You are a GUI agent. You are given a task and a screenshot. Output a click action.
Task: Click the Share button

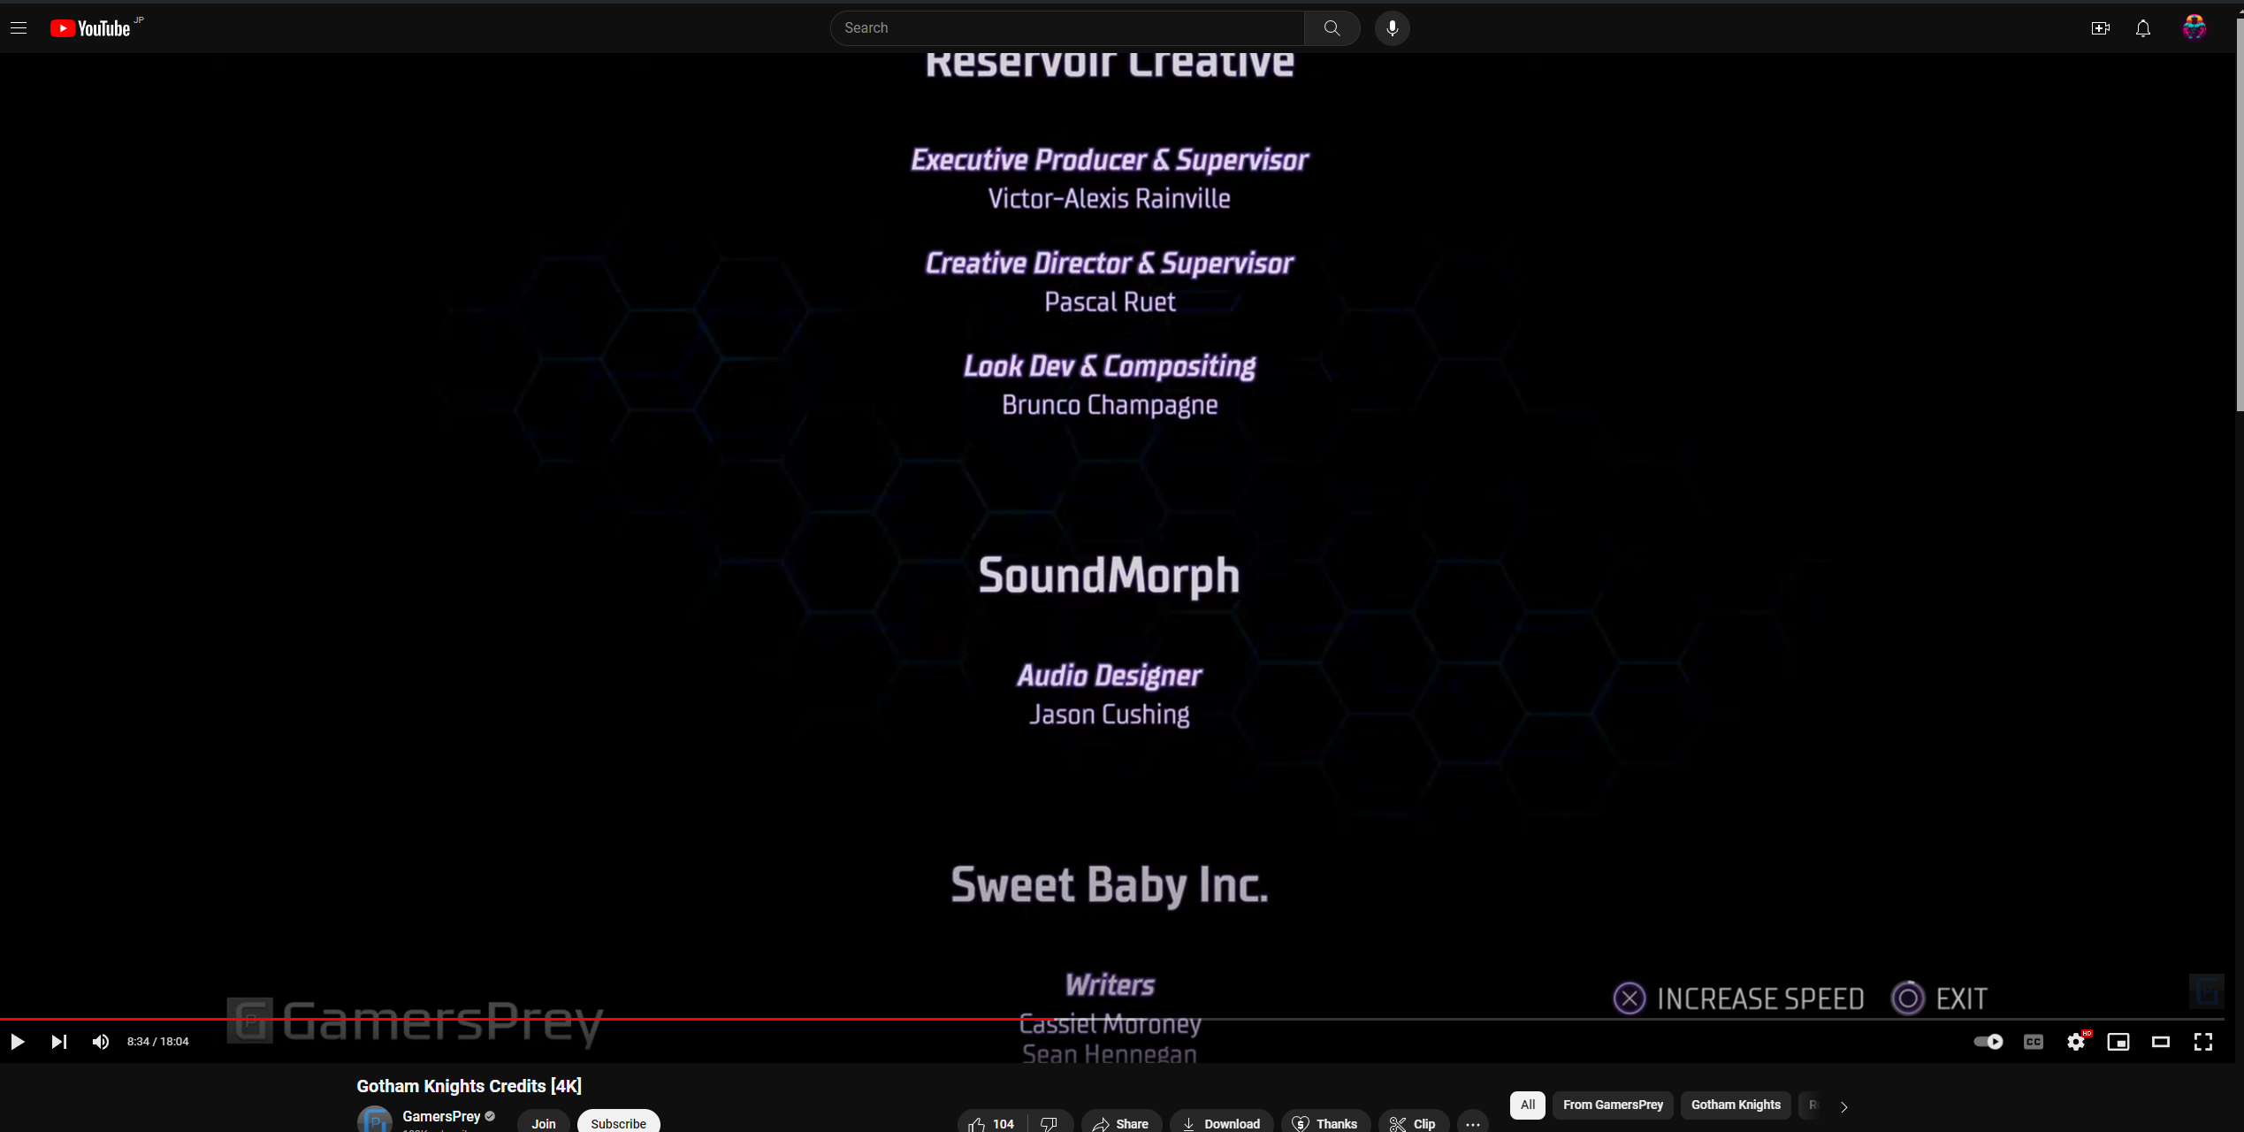(x=1121, y=1123)
